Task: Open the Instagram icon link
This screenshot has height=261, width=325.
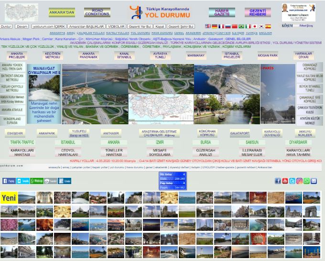Action: tap(299, 181)
